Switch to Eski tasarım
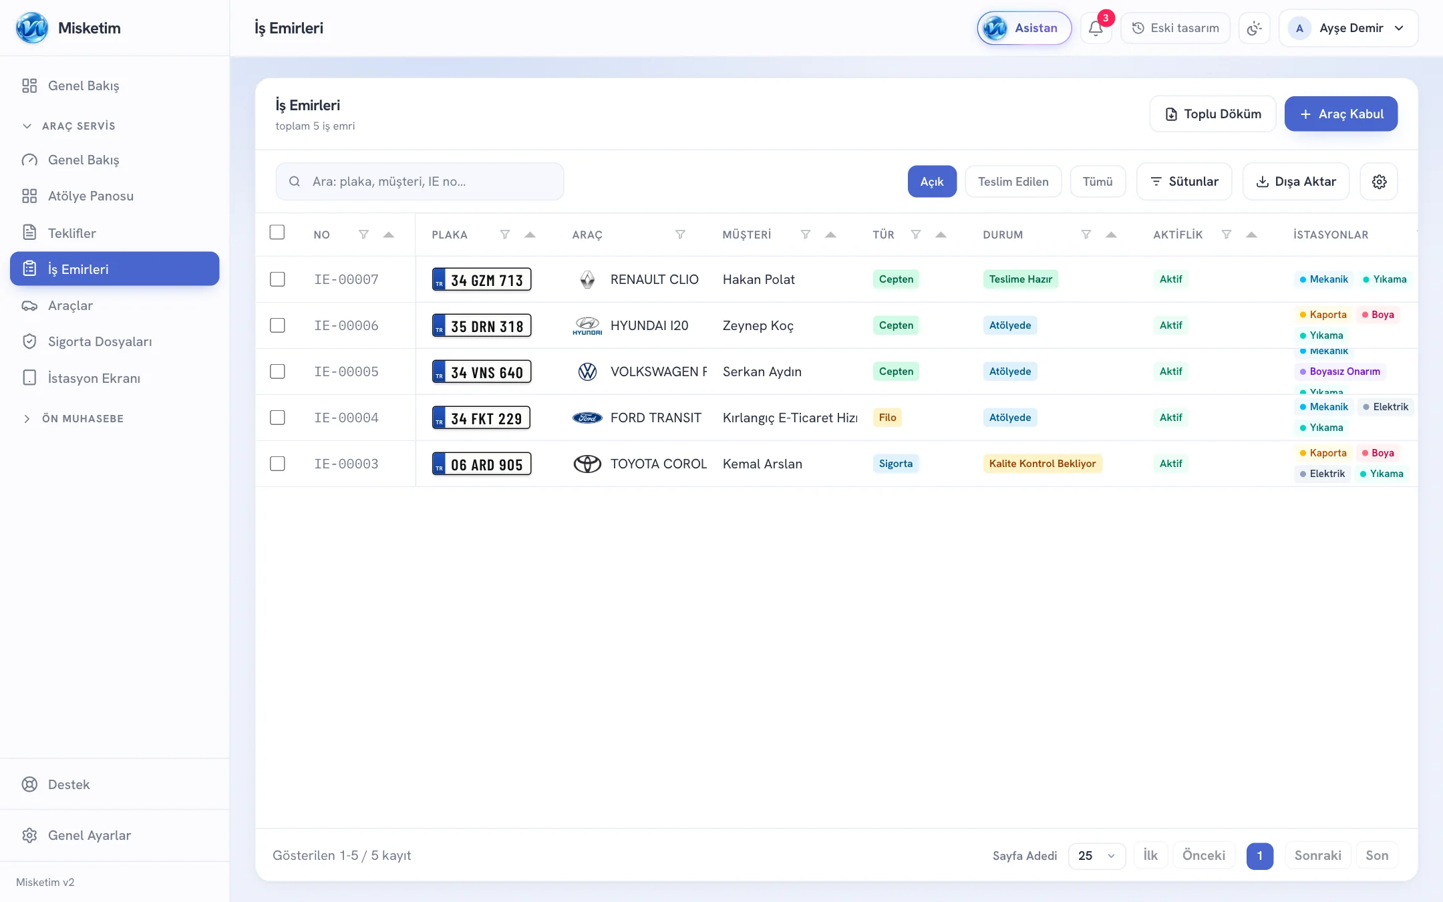Screen dimensions: 1443x902 [1175, 28]
